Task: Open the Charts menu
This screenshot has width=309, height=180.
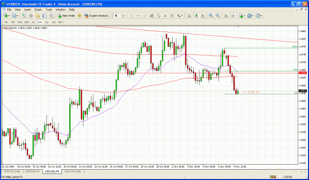Action: tap(38, 9)
